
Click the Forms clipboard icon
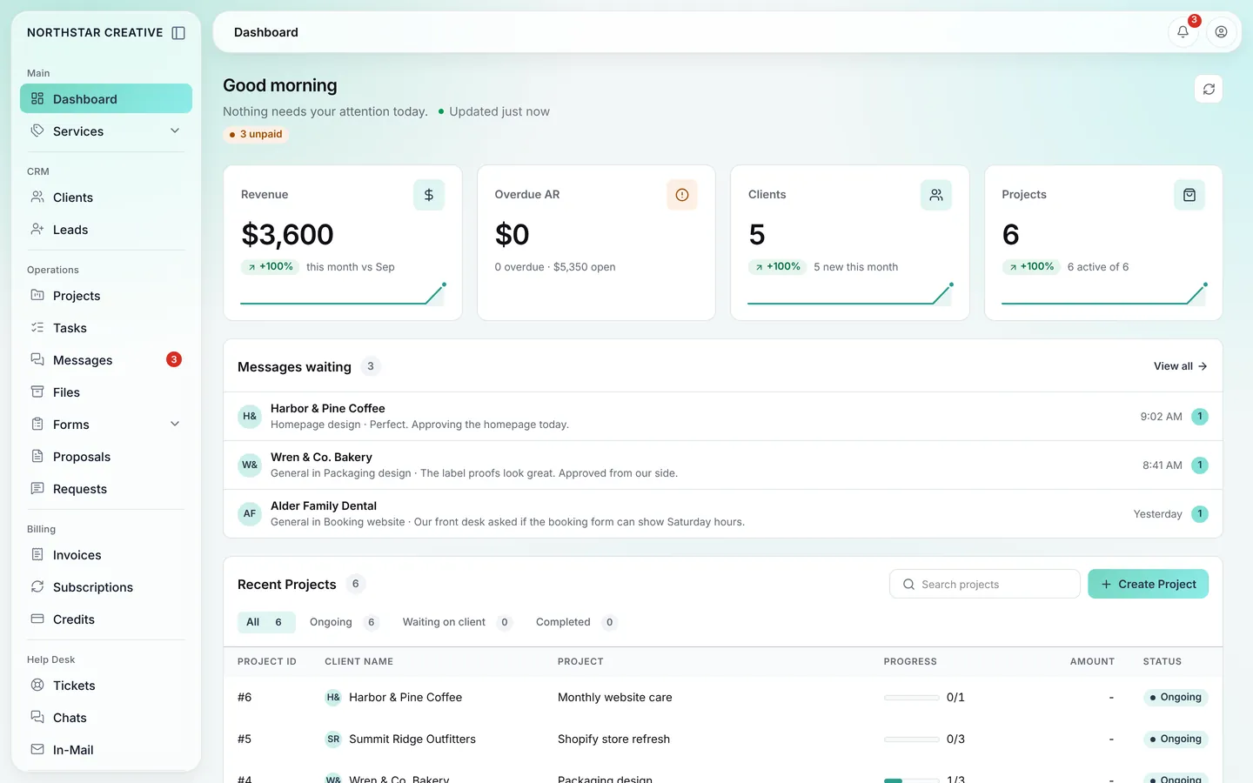pos(37,424)
